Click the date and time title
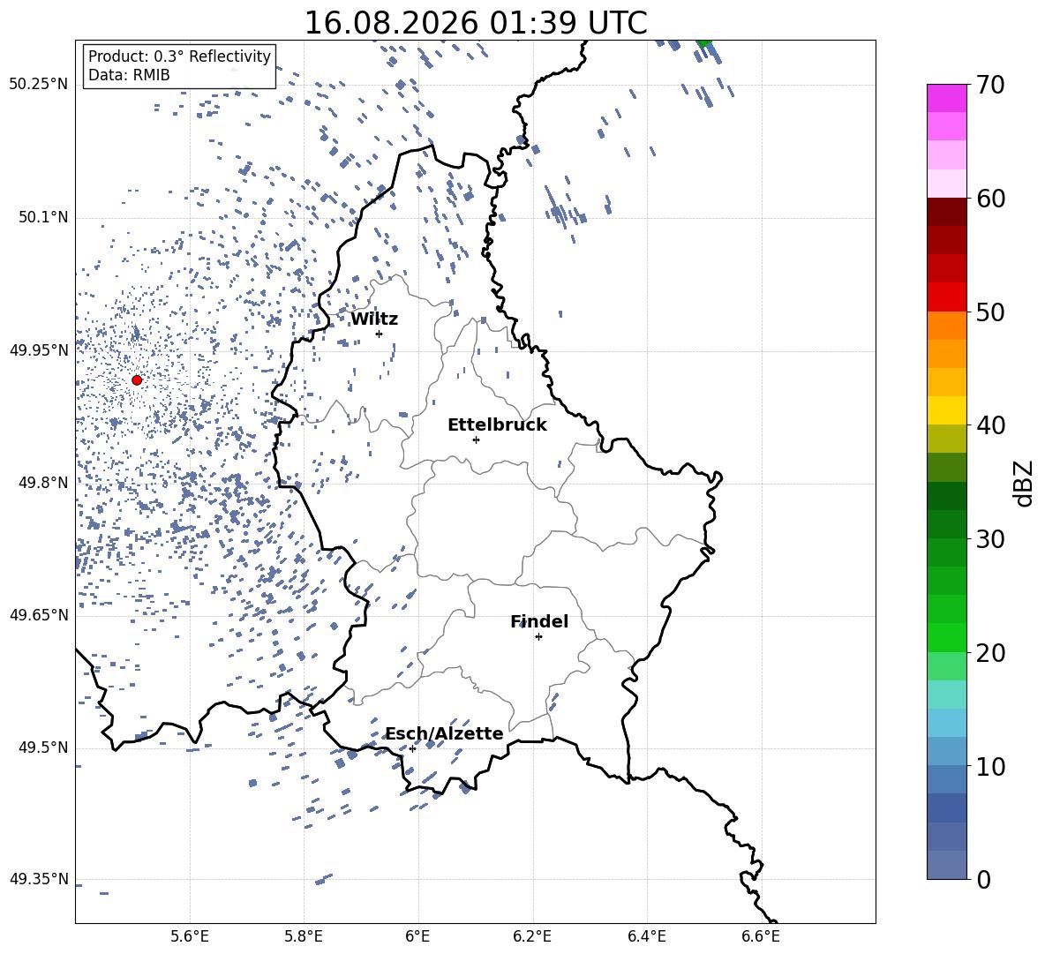The height and width of the screenshot is (954, 1045). pos(476,23)
